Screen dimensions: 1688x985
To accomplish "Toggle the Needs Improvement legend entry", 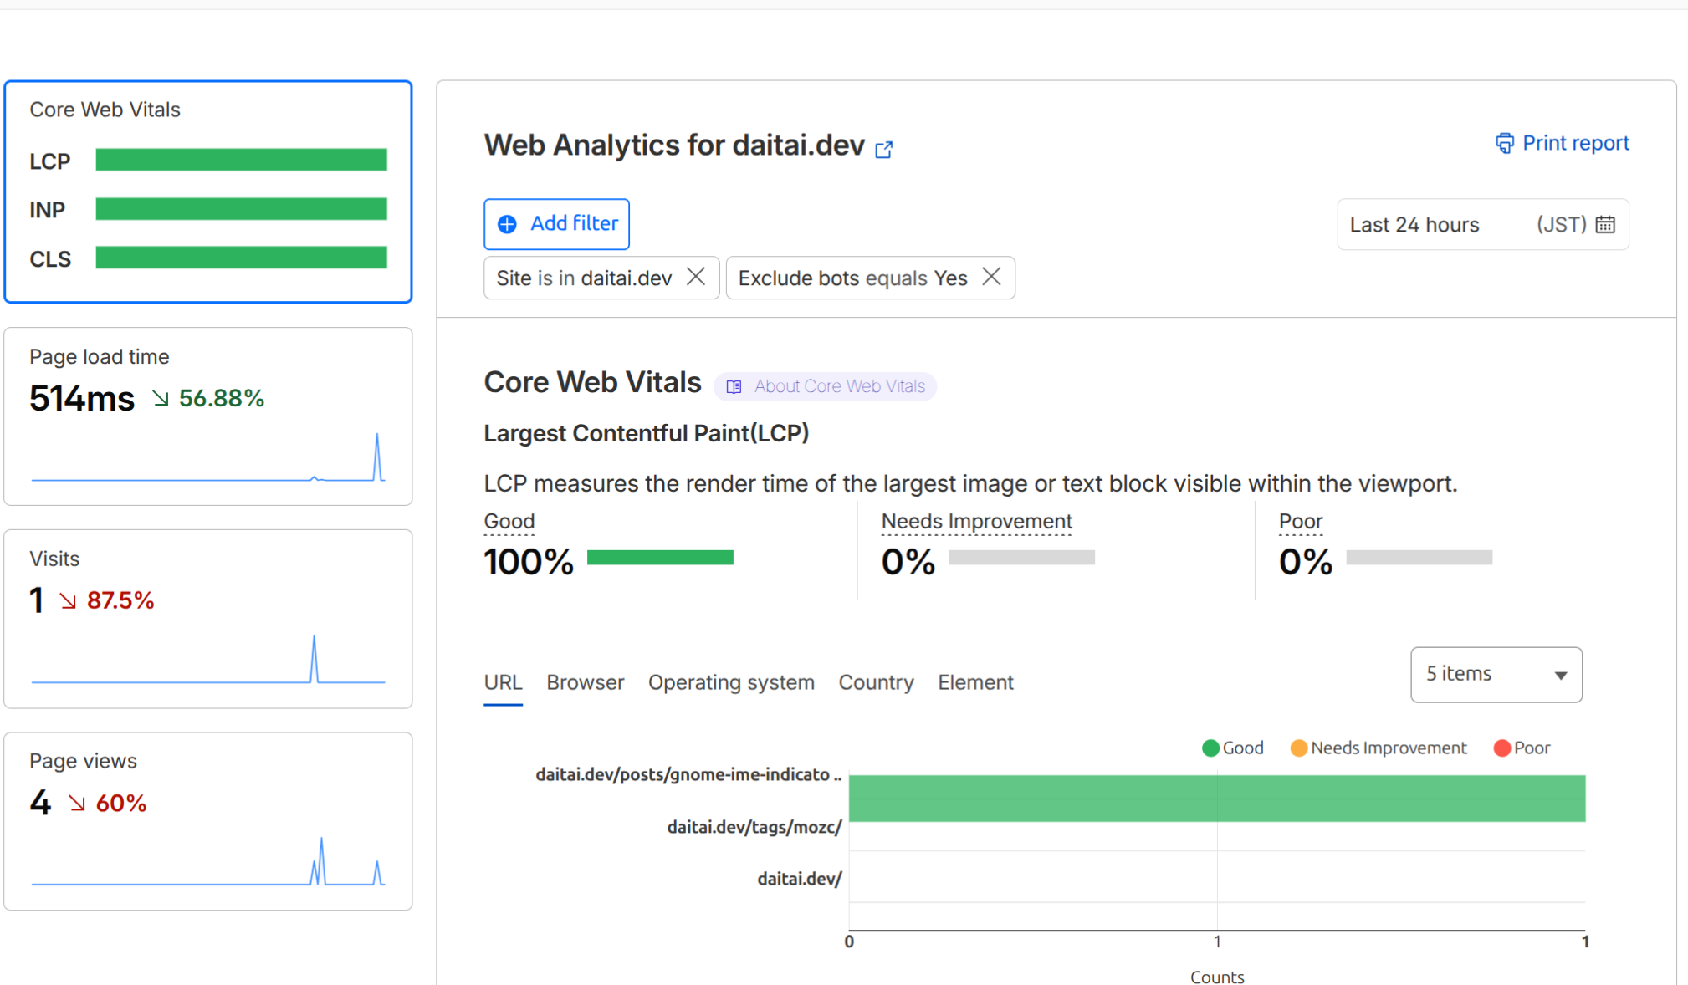I will [1379, 748].
